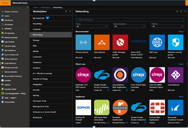Expand the Publisher filter dropdown
The image size is (188, 128).
point(168,26)
